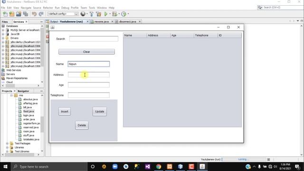Click the Redo arrow icon
304x171 pixels.
(x=41, y=14)
